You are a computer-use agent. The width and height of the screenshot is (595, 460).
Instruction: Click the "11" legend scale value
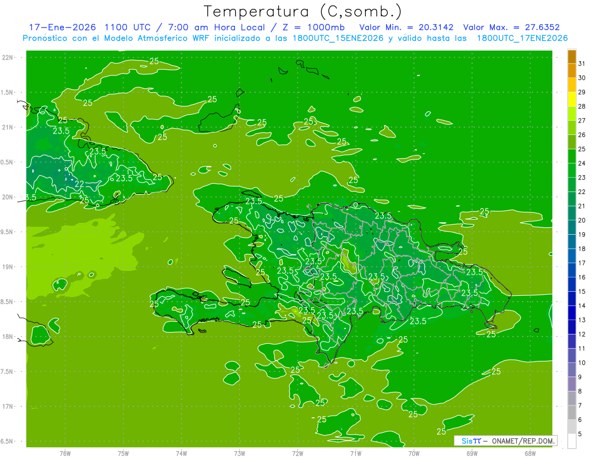pyautogui.click(x=582, y=348)
